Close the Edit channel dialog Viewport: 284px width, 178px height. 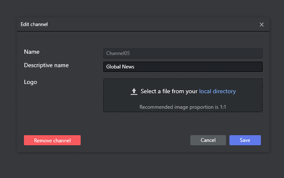262,24
